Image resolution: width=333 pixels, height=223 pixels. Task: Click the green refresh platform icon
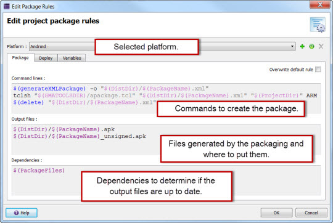[x=311, y=46]
